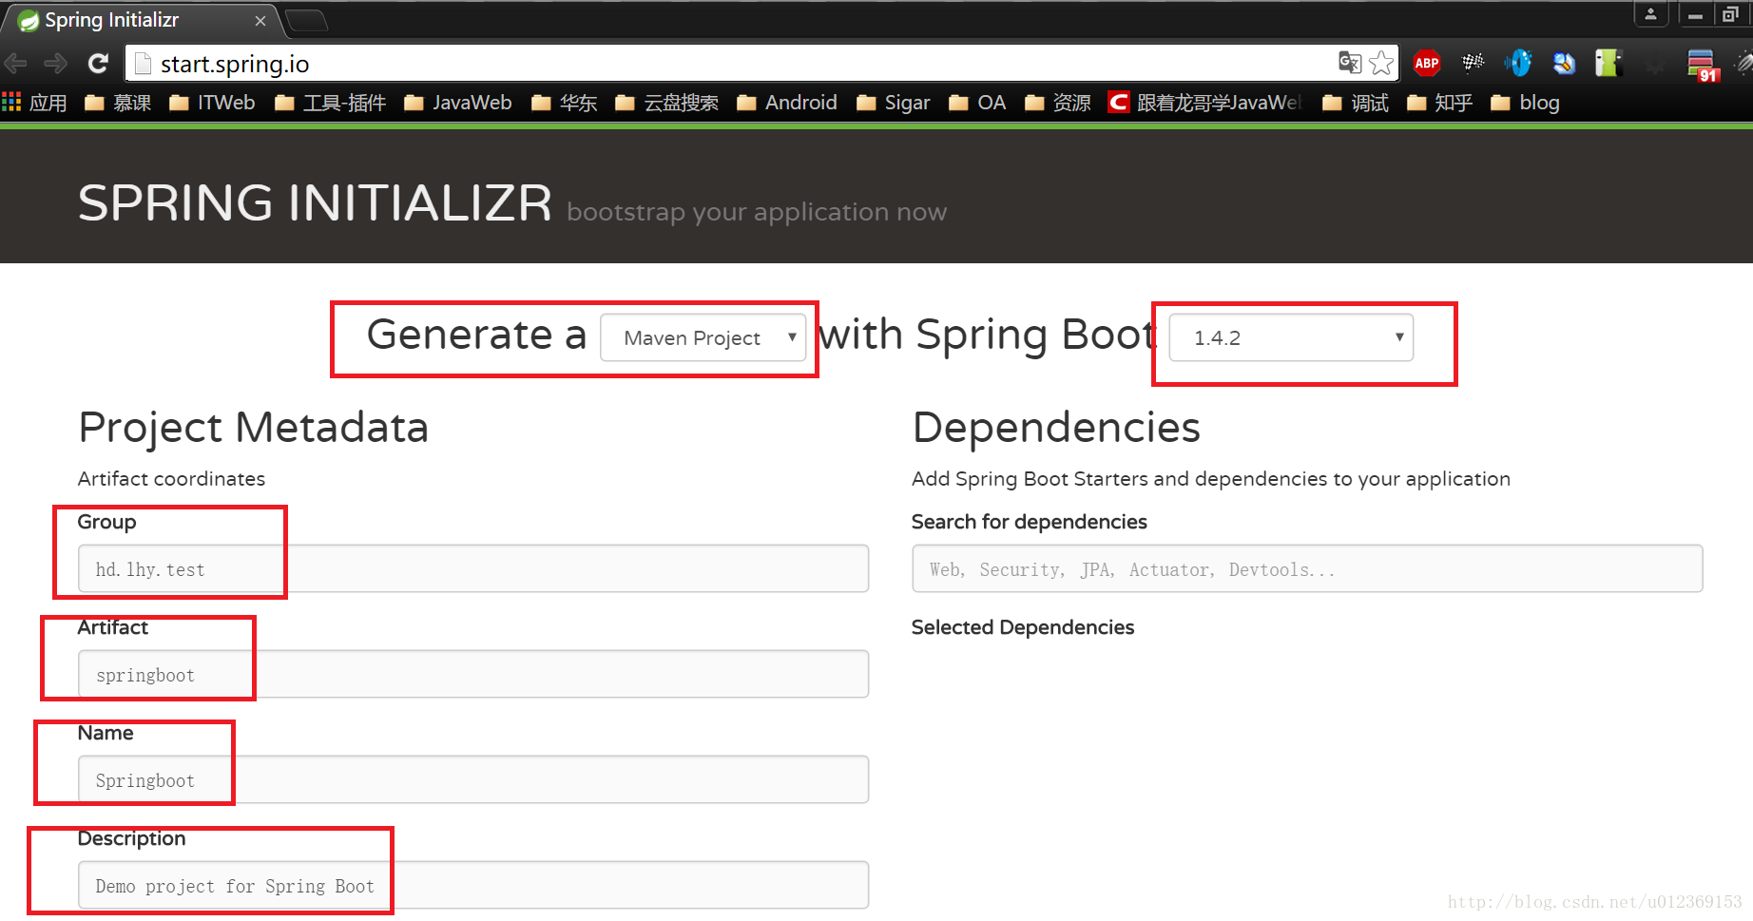Click the magnifier search extension icon
The width and height of the screenshot is (1753, 921).
(x=1564, y=63)
